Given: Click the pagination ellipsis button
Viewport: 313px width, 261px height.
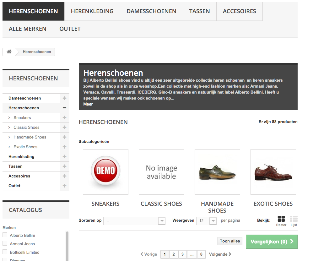Looking at the screenshot, I should pos(192,254).
